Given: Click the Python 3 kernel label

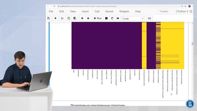Looking at the screenshot, I should [x=183, y=11].
